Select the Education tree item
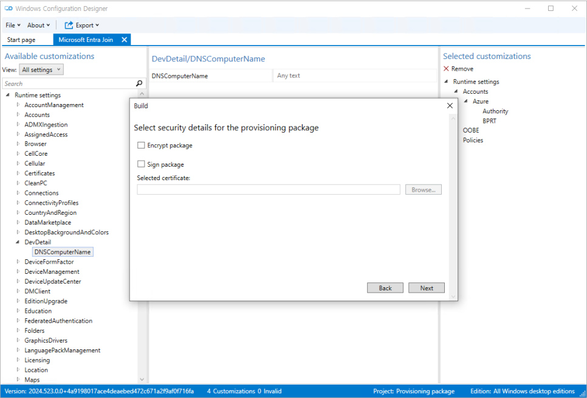 click(38, 311)
